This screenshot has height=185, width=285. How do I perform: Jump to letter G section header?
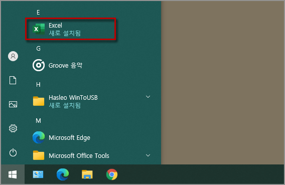(38, 49)
